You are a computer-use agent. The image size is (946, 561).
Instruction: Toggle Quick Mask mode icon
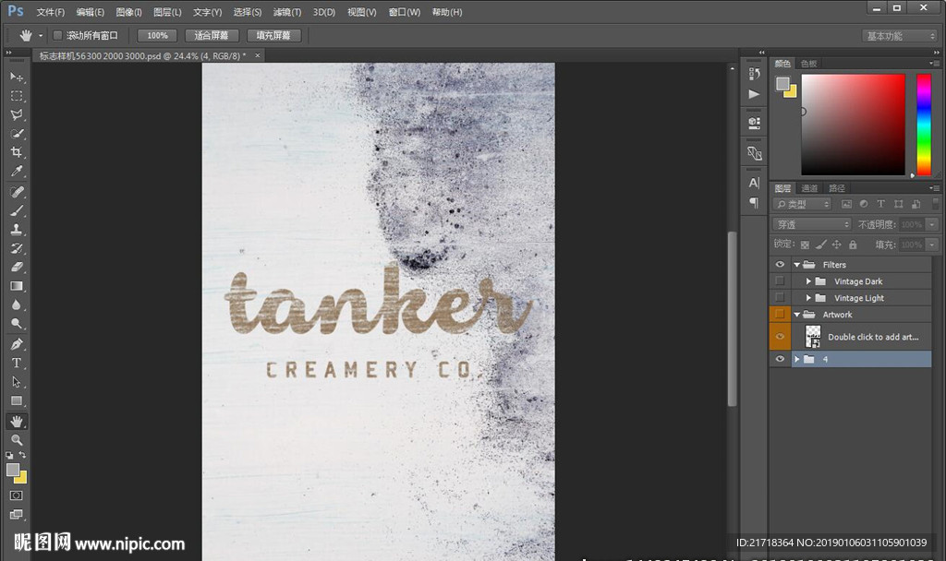[x=17, y=495]
